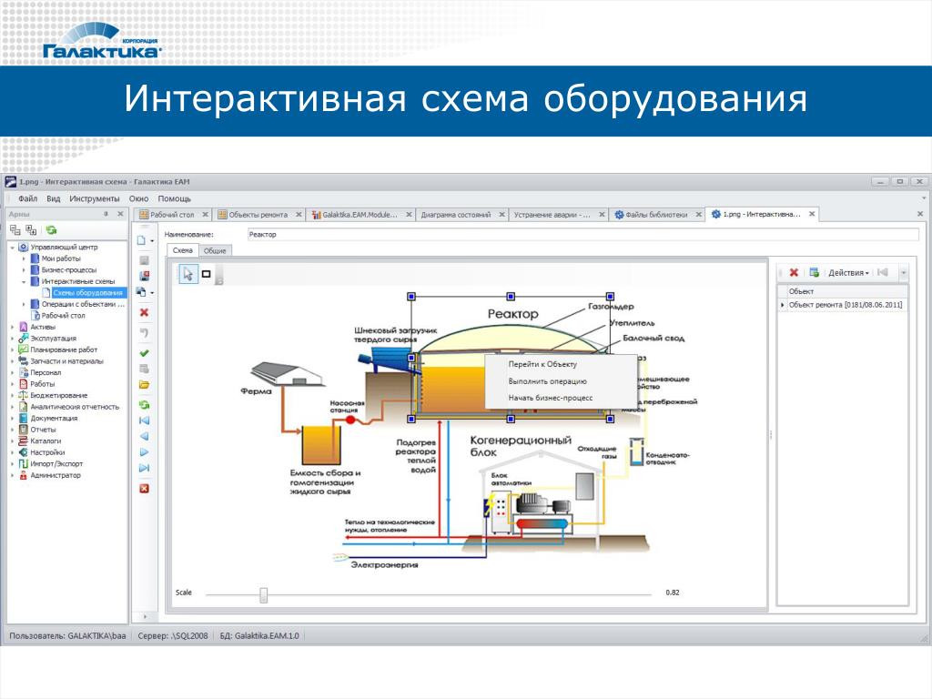The width and height of the screenshot is (932, 699).
Task: Open the Действия dropdown menu
Action: click(848, 273)
